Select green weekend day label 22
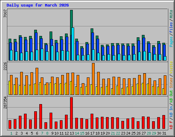175x137 pixels. pyautogui.click(x=118, y=133)
